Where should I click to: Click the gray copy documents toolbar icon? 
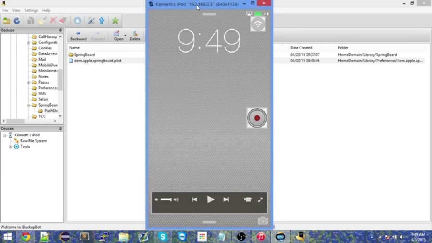coord(31,21)
